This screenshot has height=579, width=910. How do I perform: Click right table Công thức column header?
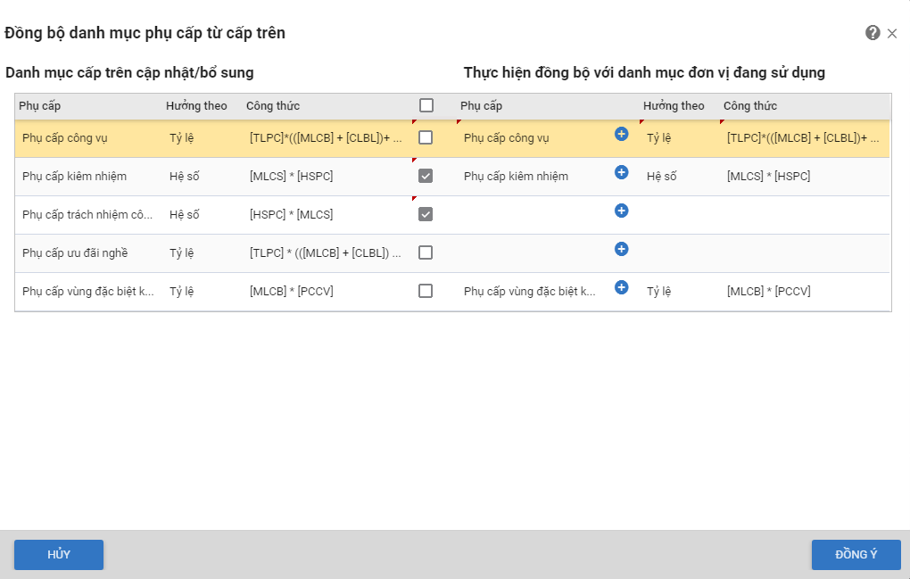pyautogui.click(x=749, y=106)
